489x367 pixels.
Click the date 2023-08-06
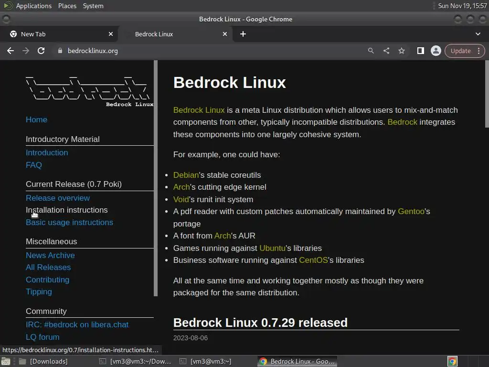tap(191, 338)
